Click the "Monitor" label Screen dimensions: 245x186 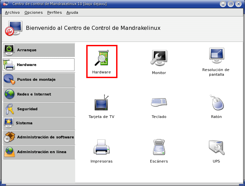pyautogui.click(x=159, y=73)
